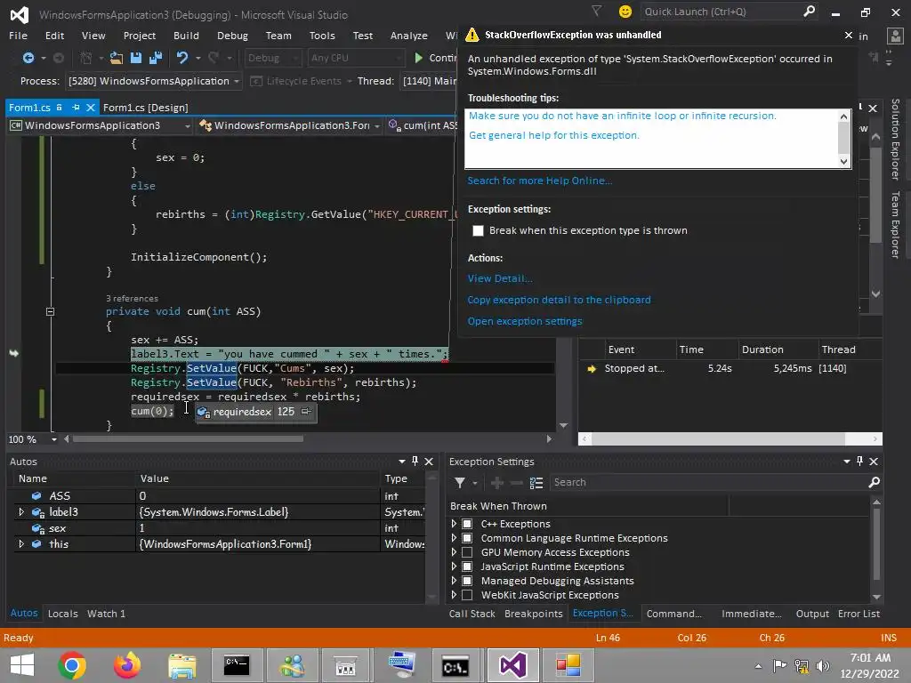Click the Save All icon

point(156,58)
